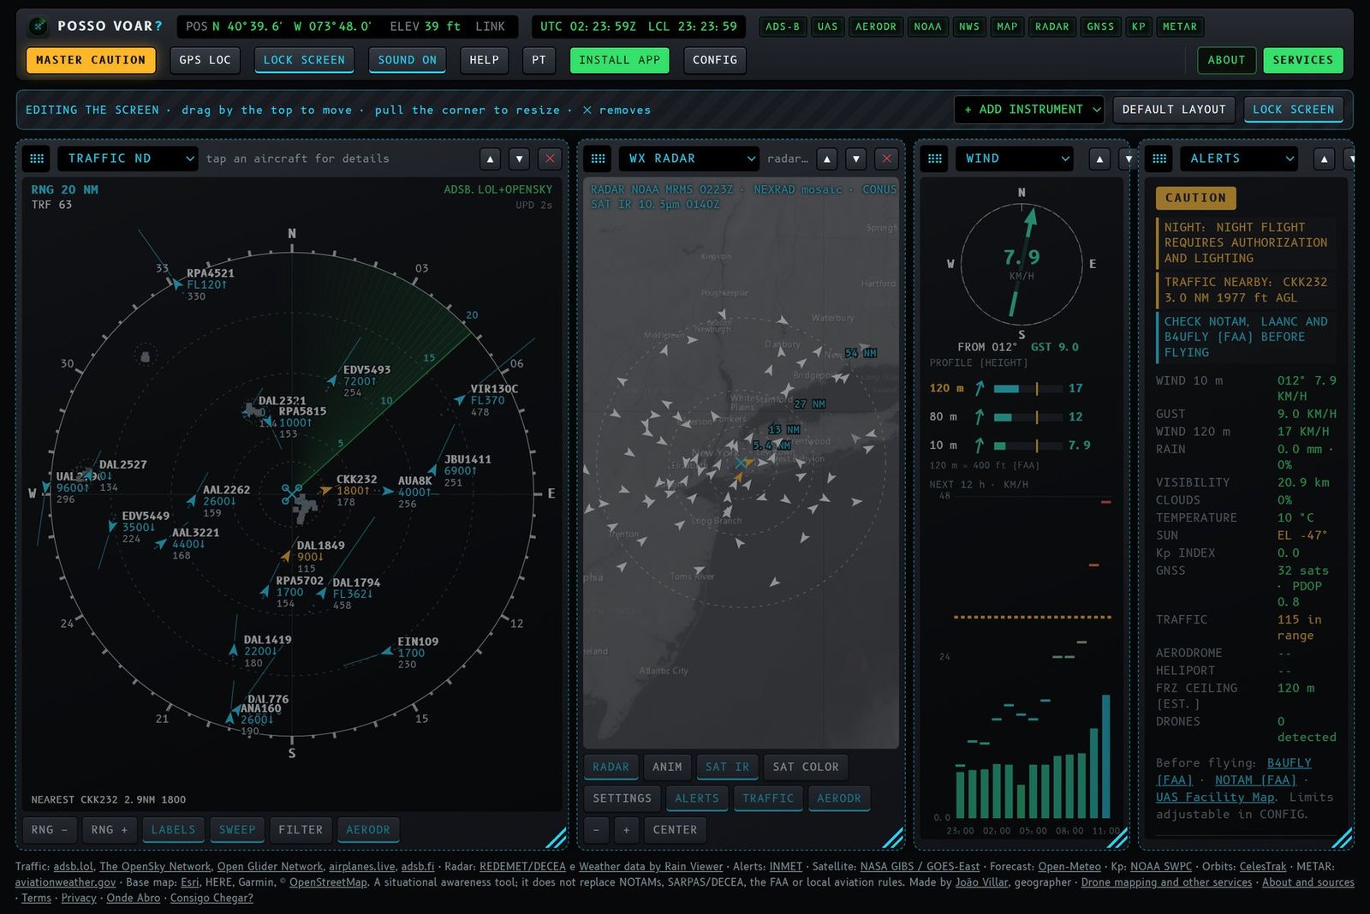
Task: Open the NOAA status tab
Action: coord(927,27)
